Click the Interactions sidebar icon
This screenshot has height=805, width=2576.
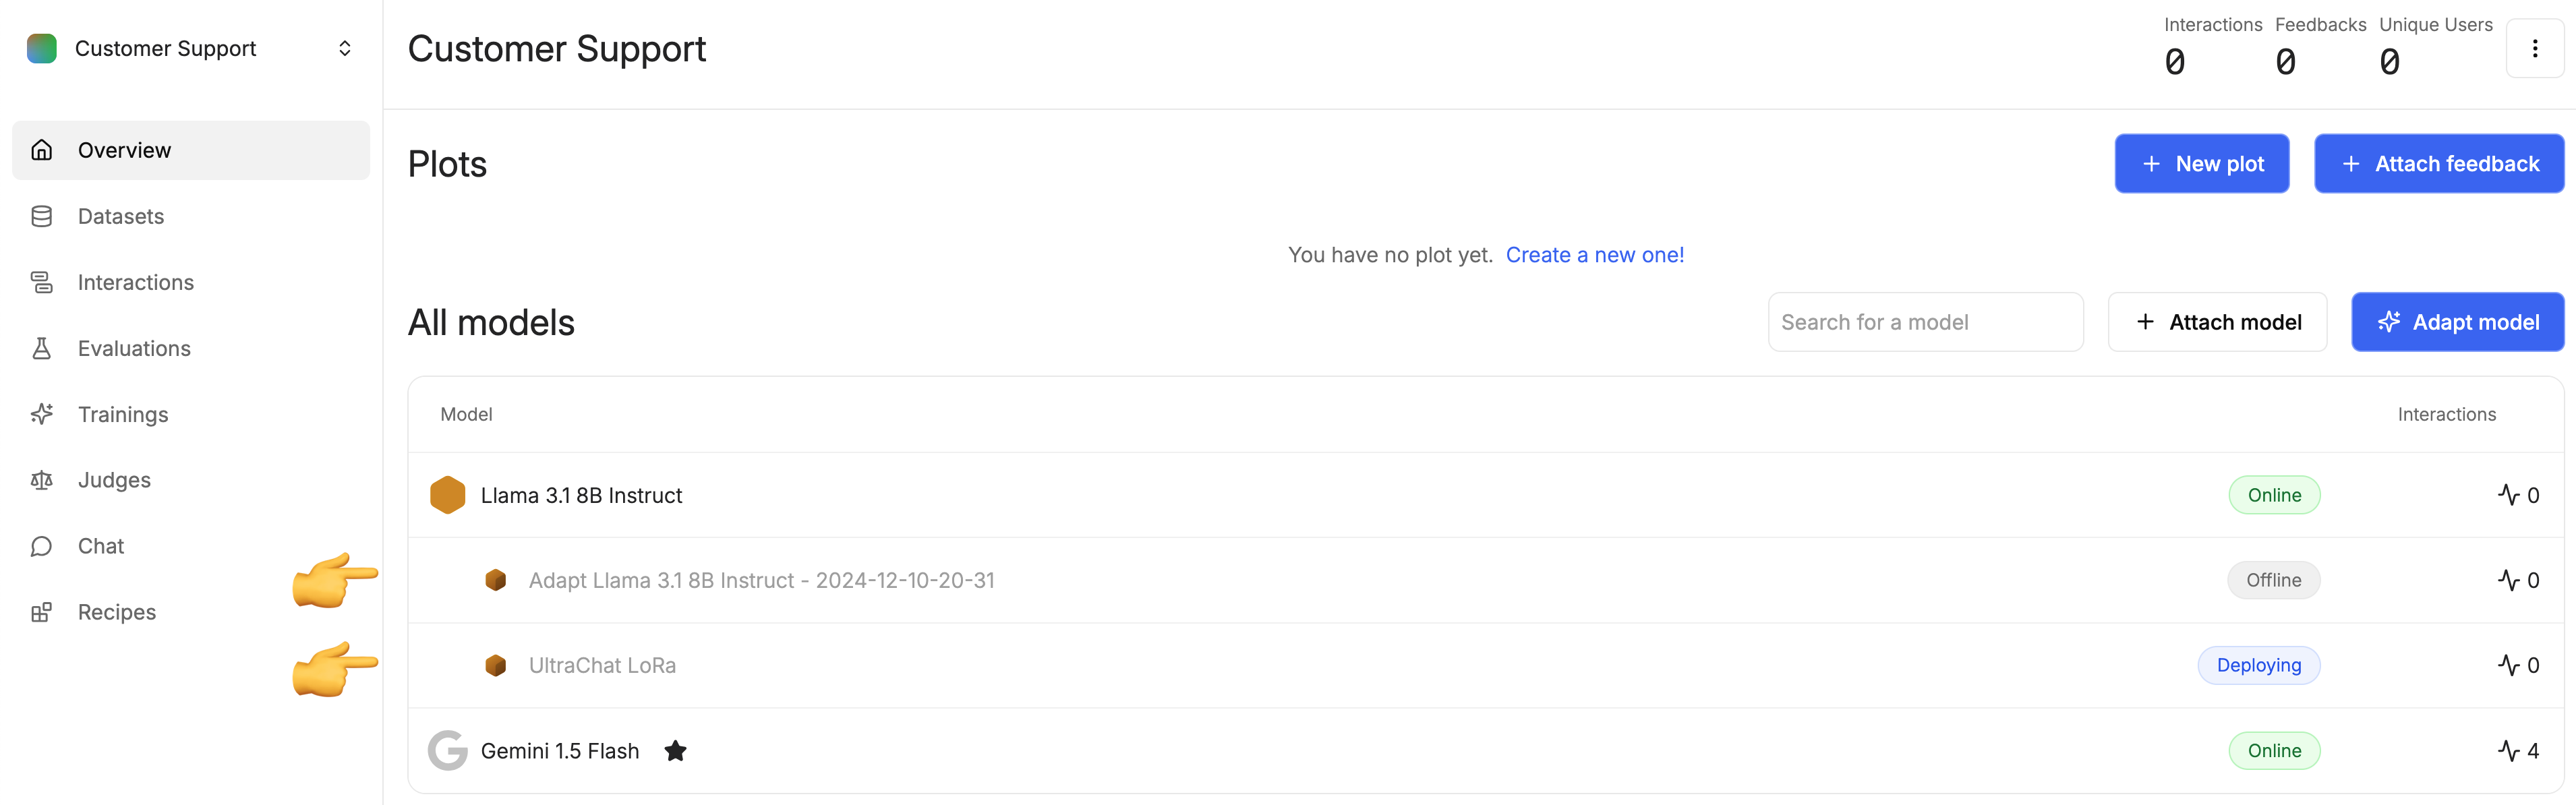pos(41,282)
